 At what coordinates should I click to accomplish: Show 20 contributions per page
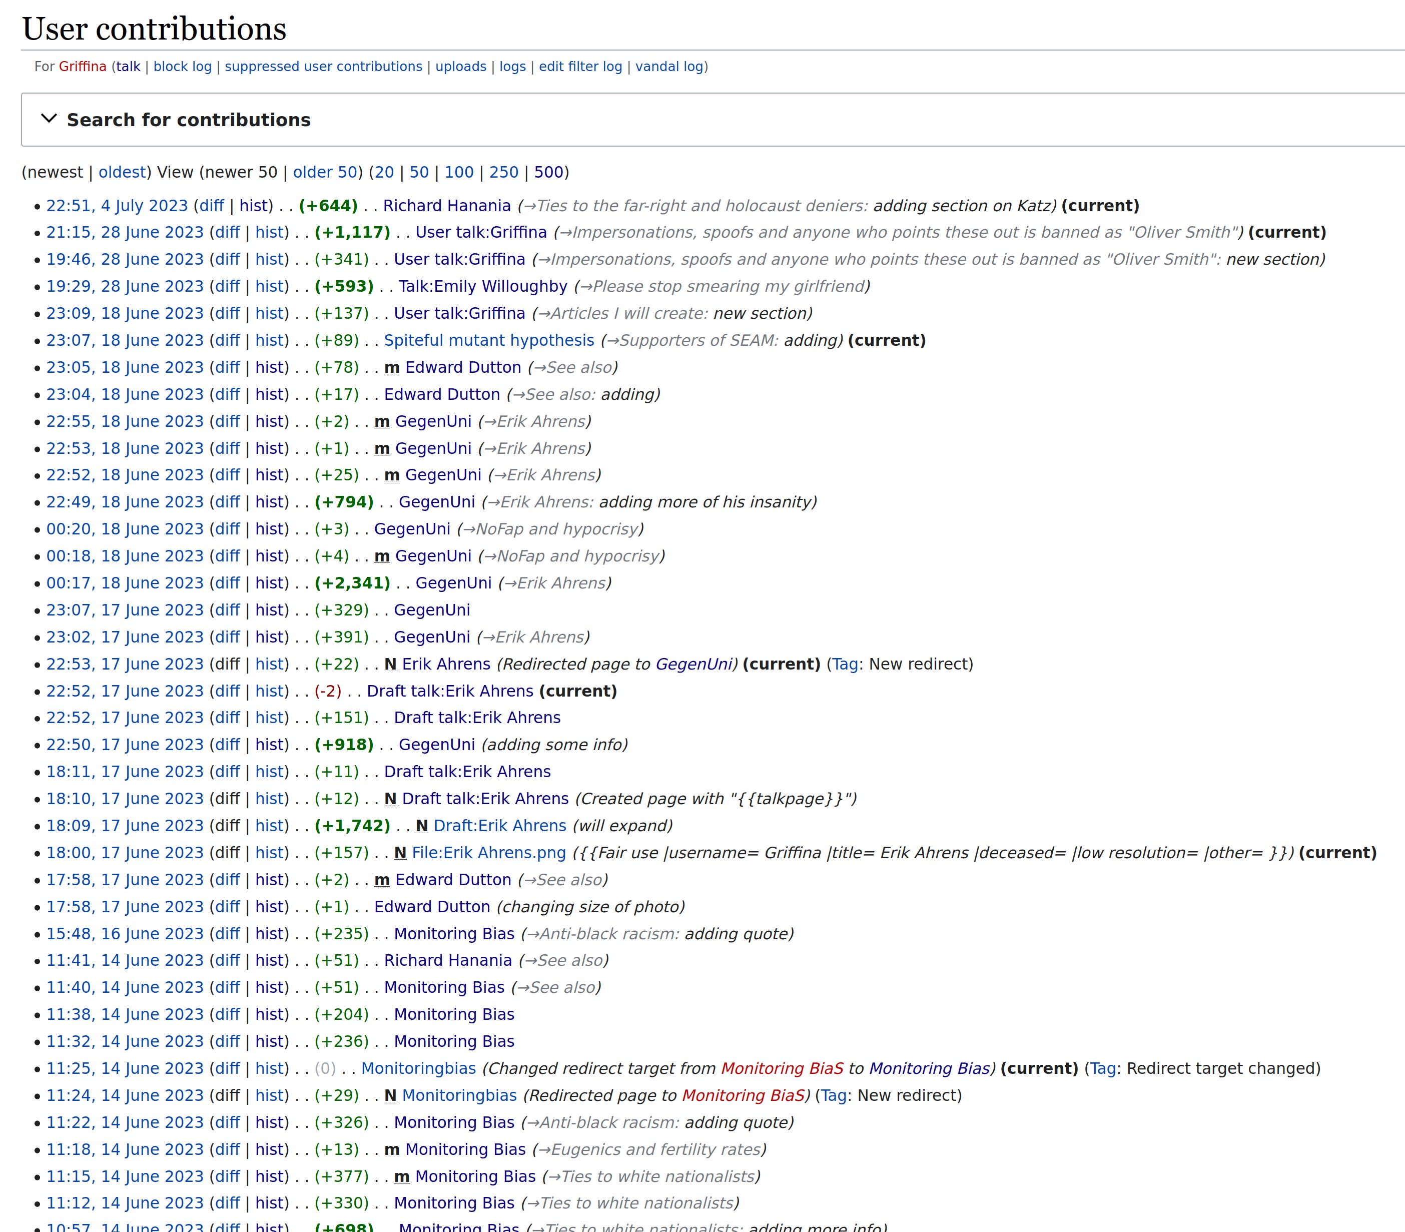click(384, 172)
